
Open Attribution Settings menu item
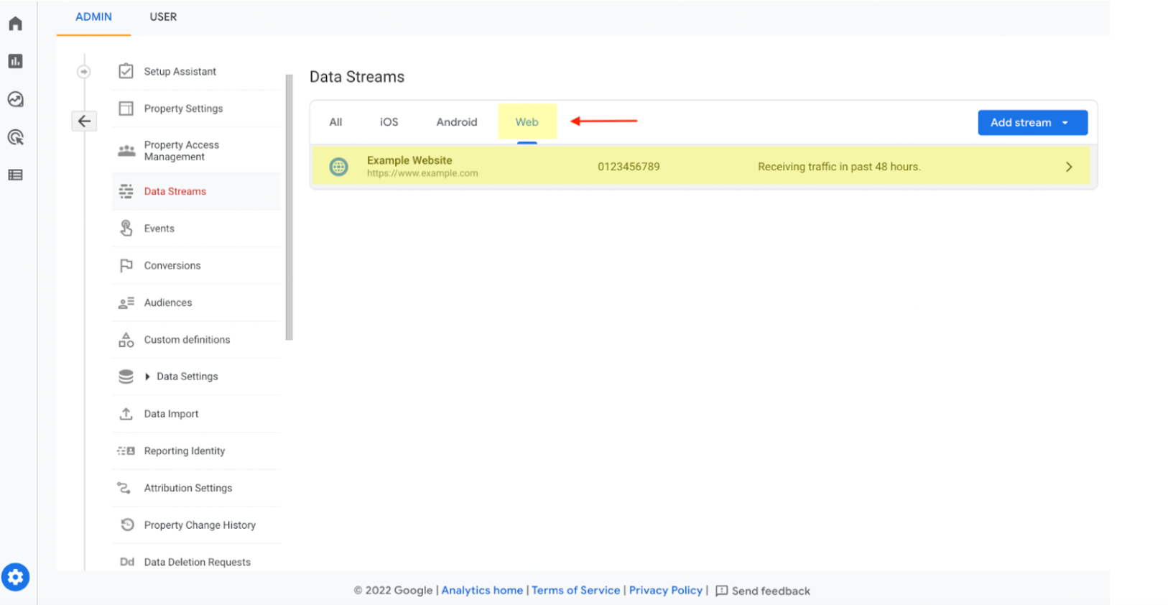(x=196, y=488)
